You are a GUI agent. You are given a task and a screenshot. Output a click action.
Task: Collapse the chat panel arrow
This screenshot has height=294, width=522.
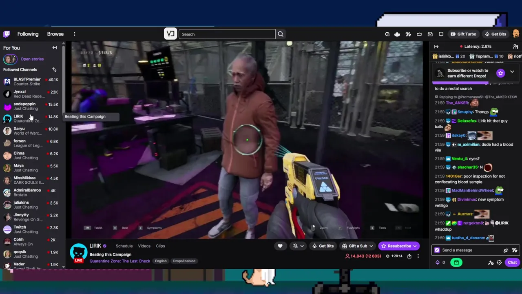point(436,47)
